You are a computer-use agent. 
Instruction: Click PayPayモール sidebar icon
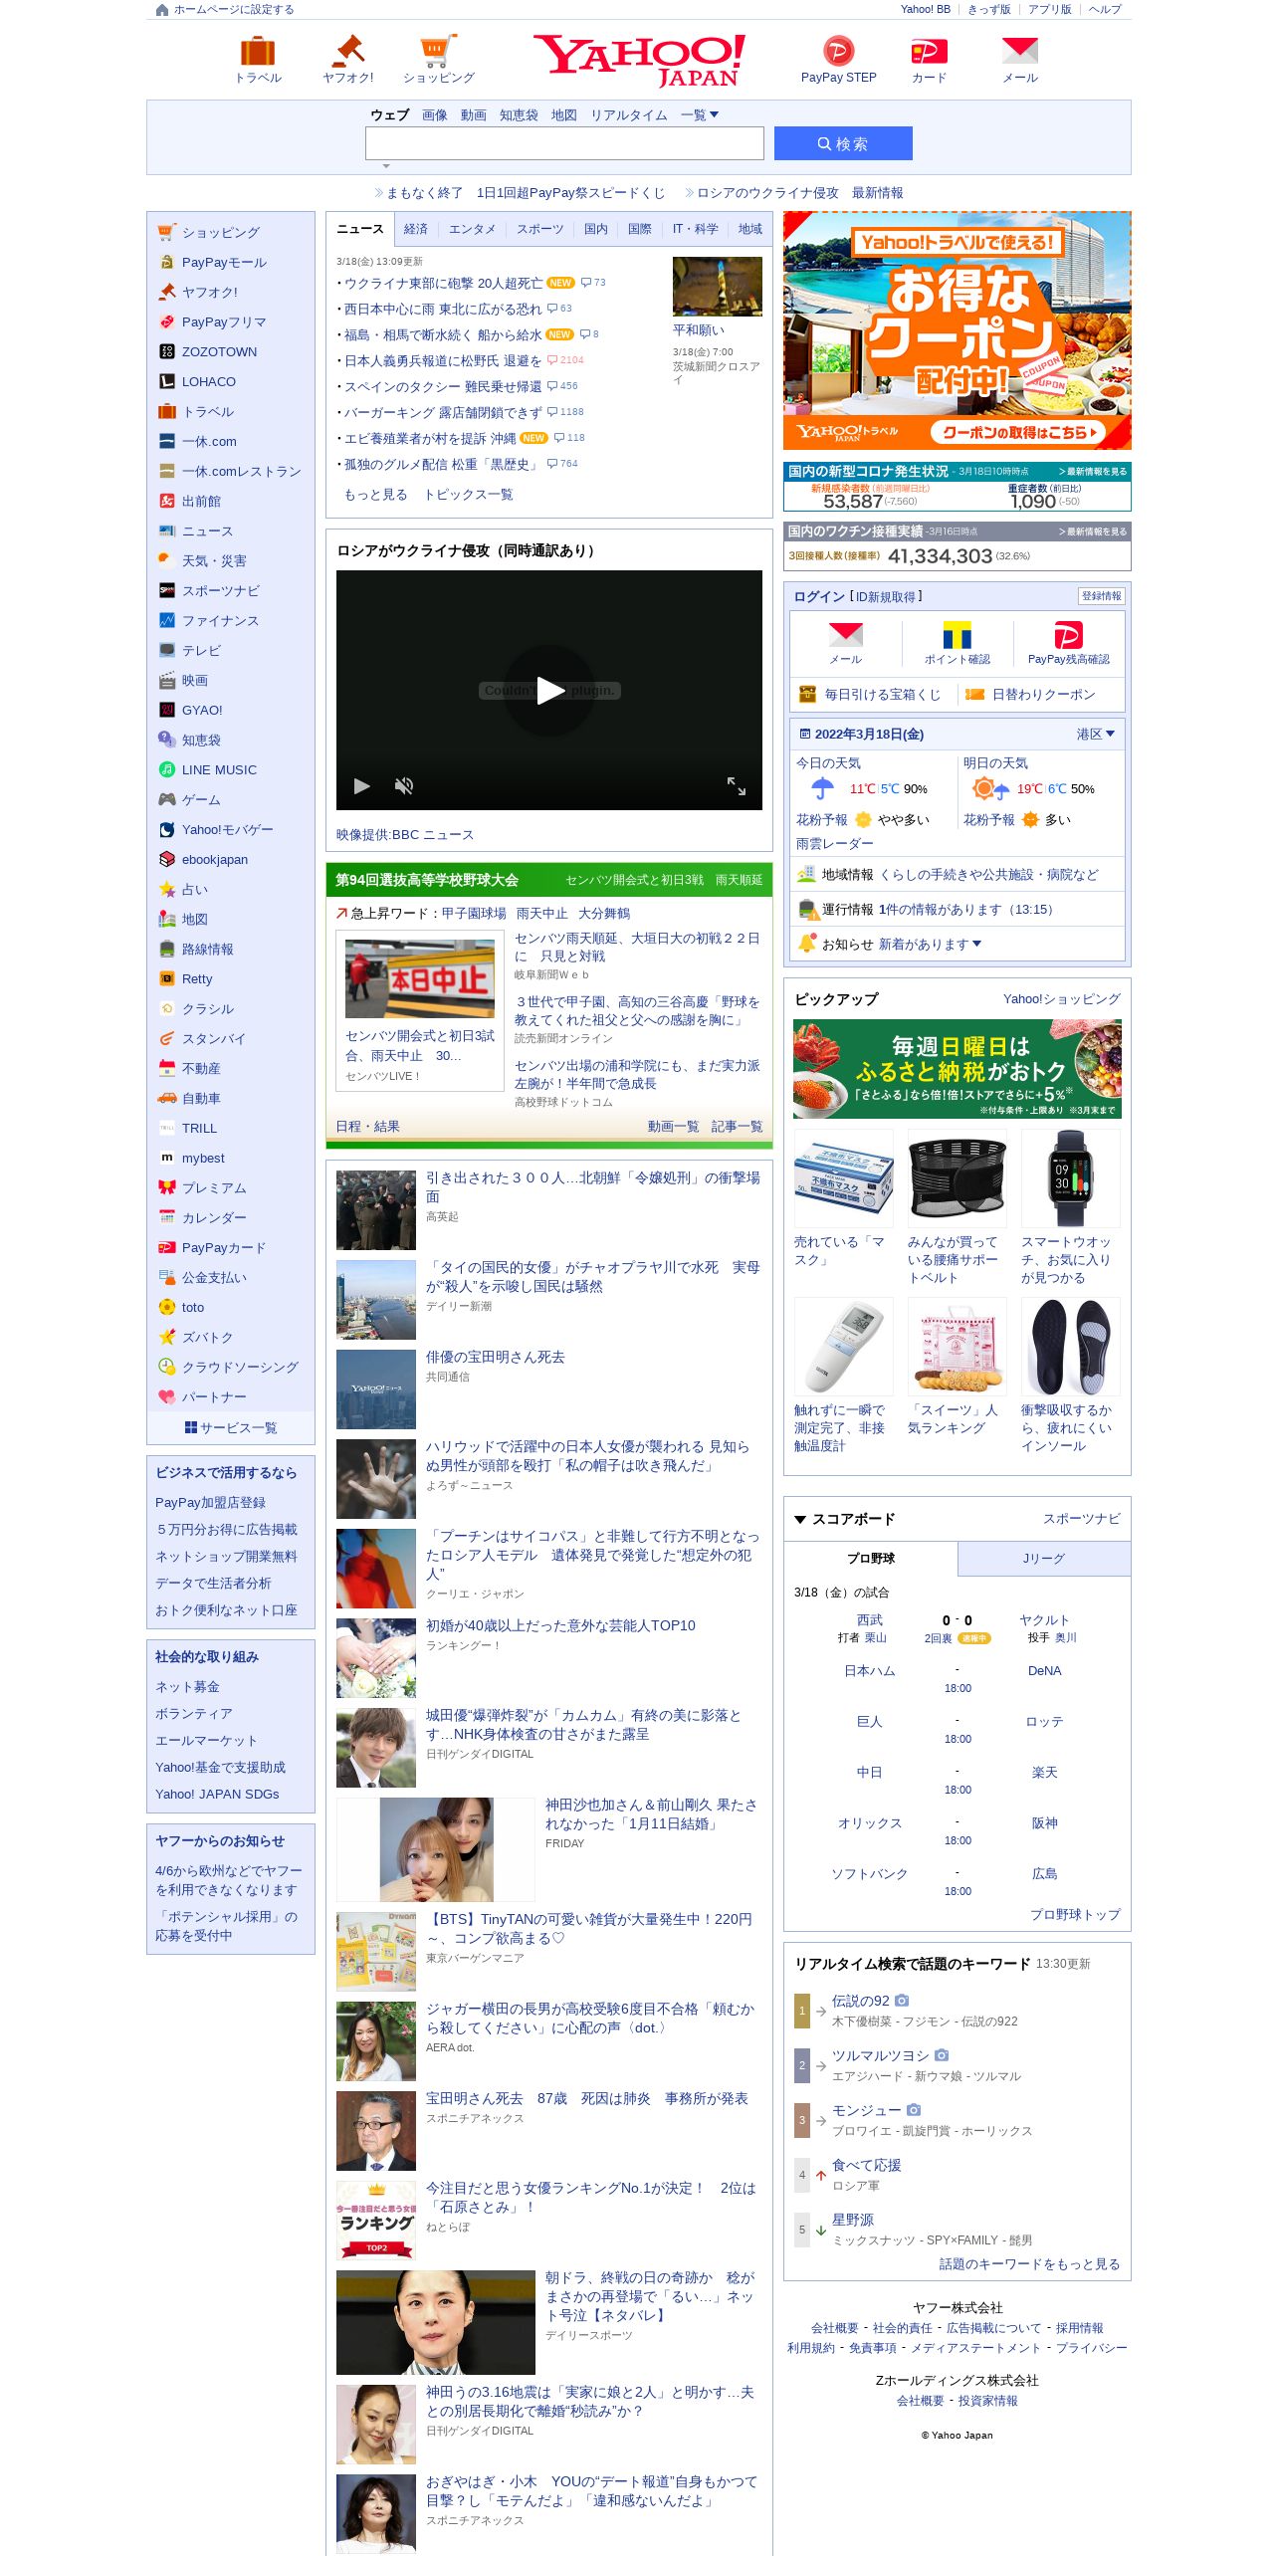167,262
